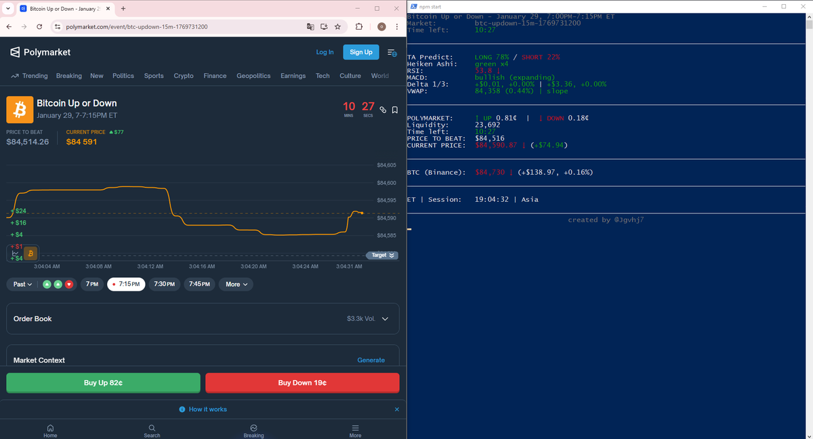Click the orange Bitcoin market logo
The width and height of the screenshot is (813, 439).
coord(19,109)
